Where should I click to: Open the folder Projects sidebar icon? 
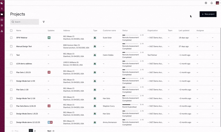[2, 14]
